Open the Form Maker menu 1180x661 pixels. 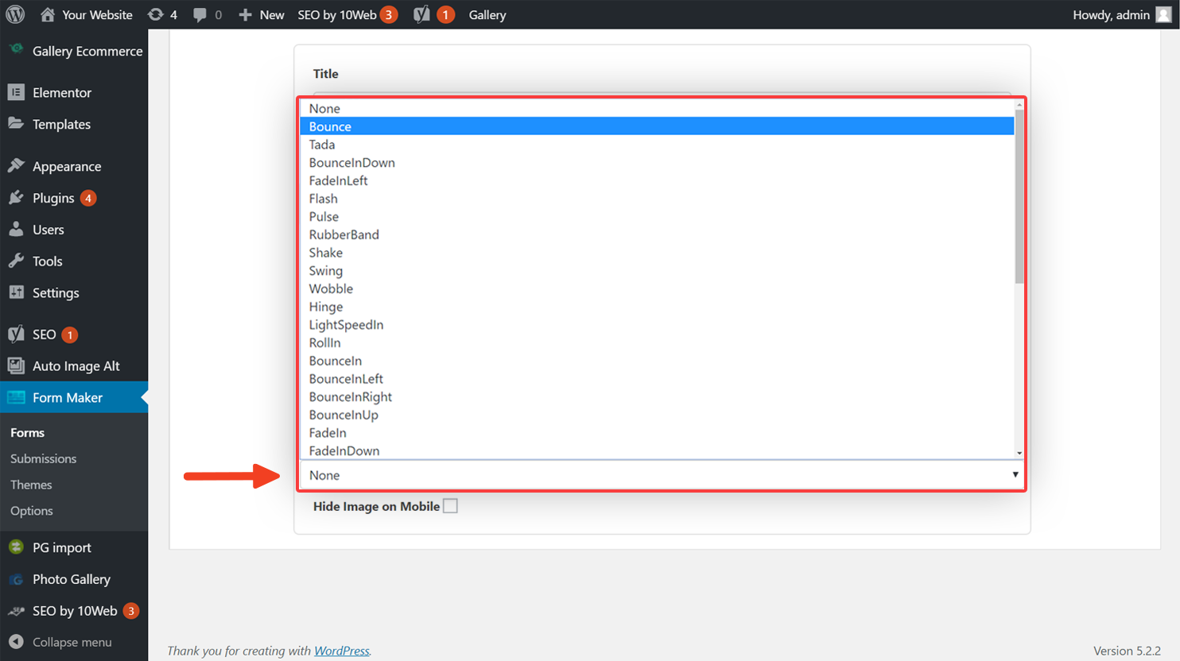[x=74, y=397]
